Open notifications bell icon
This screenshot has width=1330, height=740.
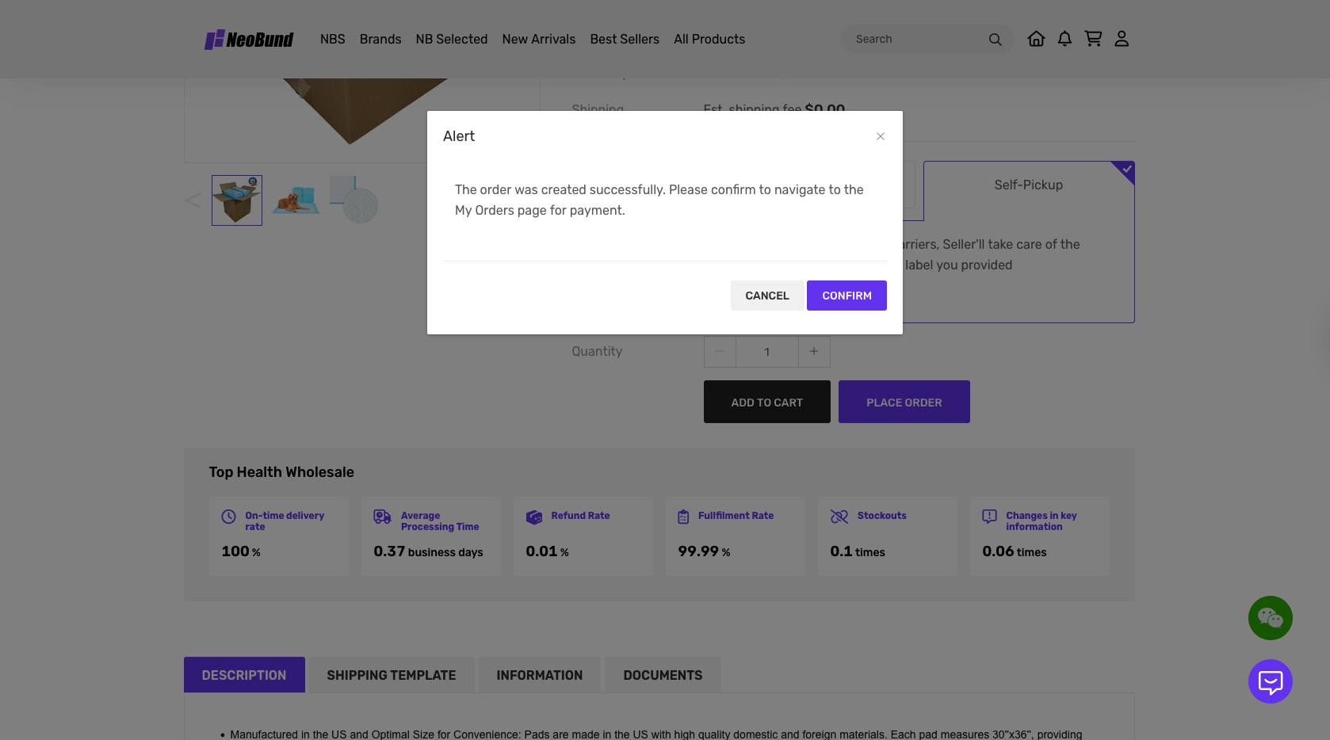(1064, 39)
